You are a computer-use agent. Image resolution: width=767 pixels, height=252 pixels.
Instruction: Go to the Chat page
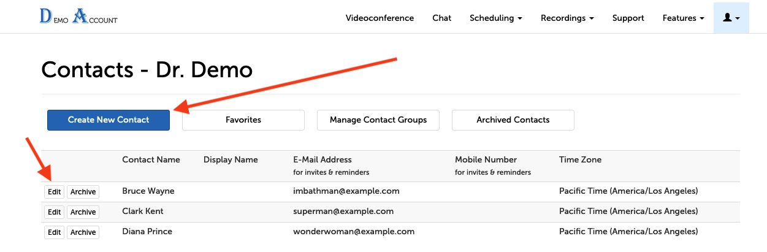441,18
